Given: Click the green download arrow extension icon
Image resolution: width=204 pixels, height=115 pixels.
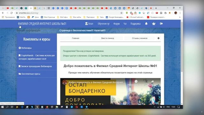Looking at the screenshot, I should [127, 13].
